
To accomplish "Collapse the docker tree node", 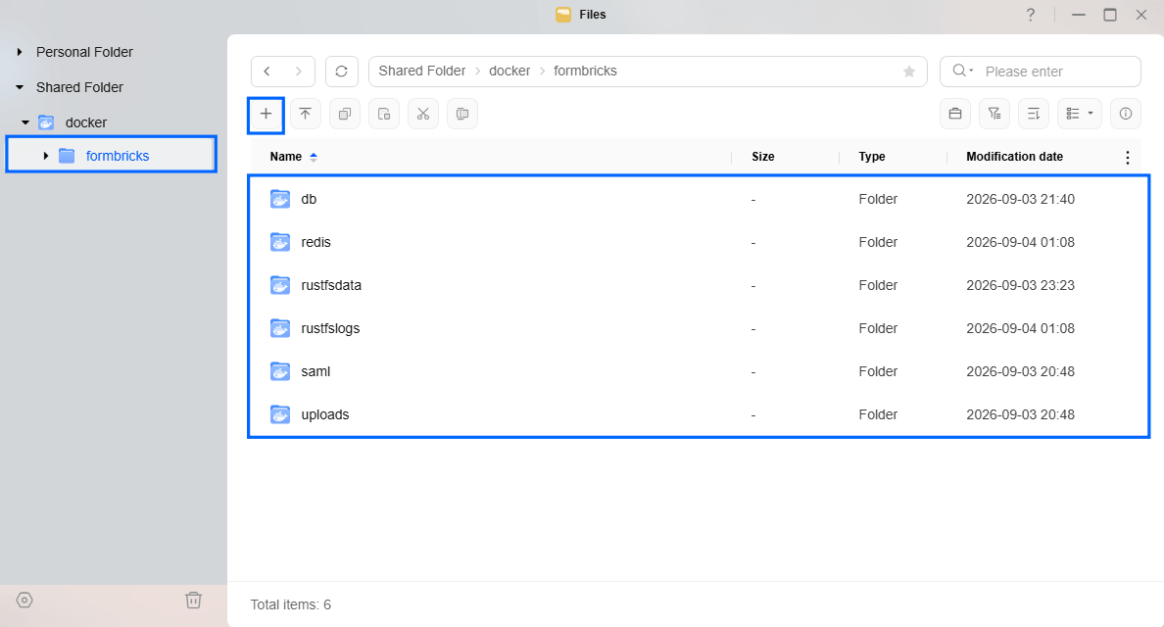I will (25, 122).
